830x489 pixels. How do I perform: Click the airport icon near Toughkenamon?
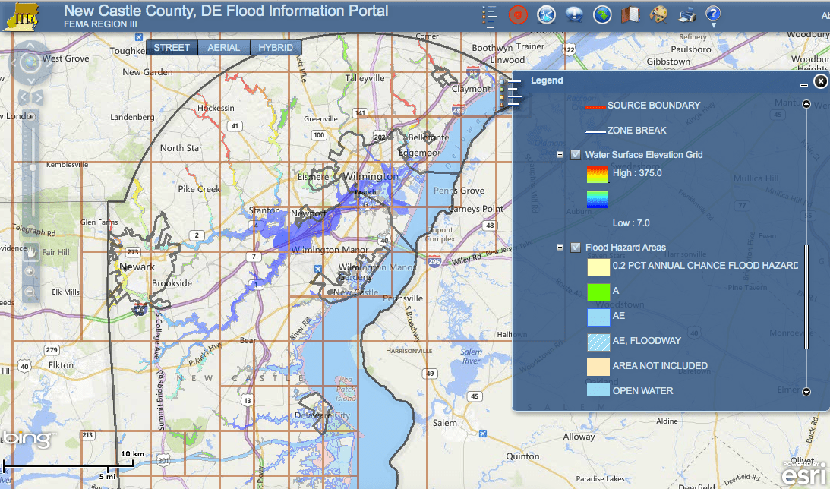click(139, 37)
